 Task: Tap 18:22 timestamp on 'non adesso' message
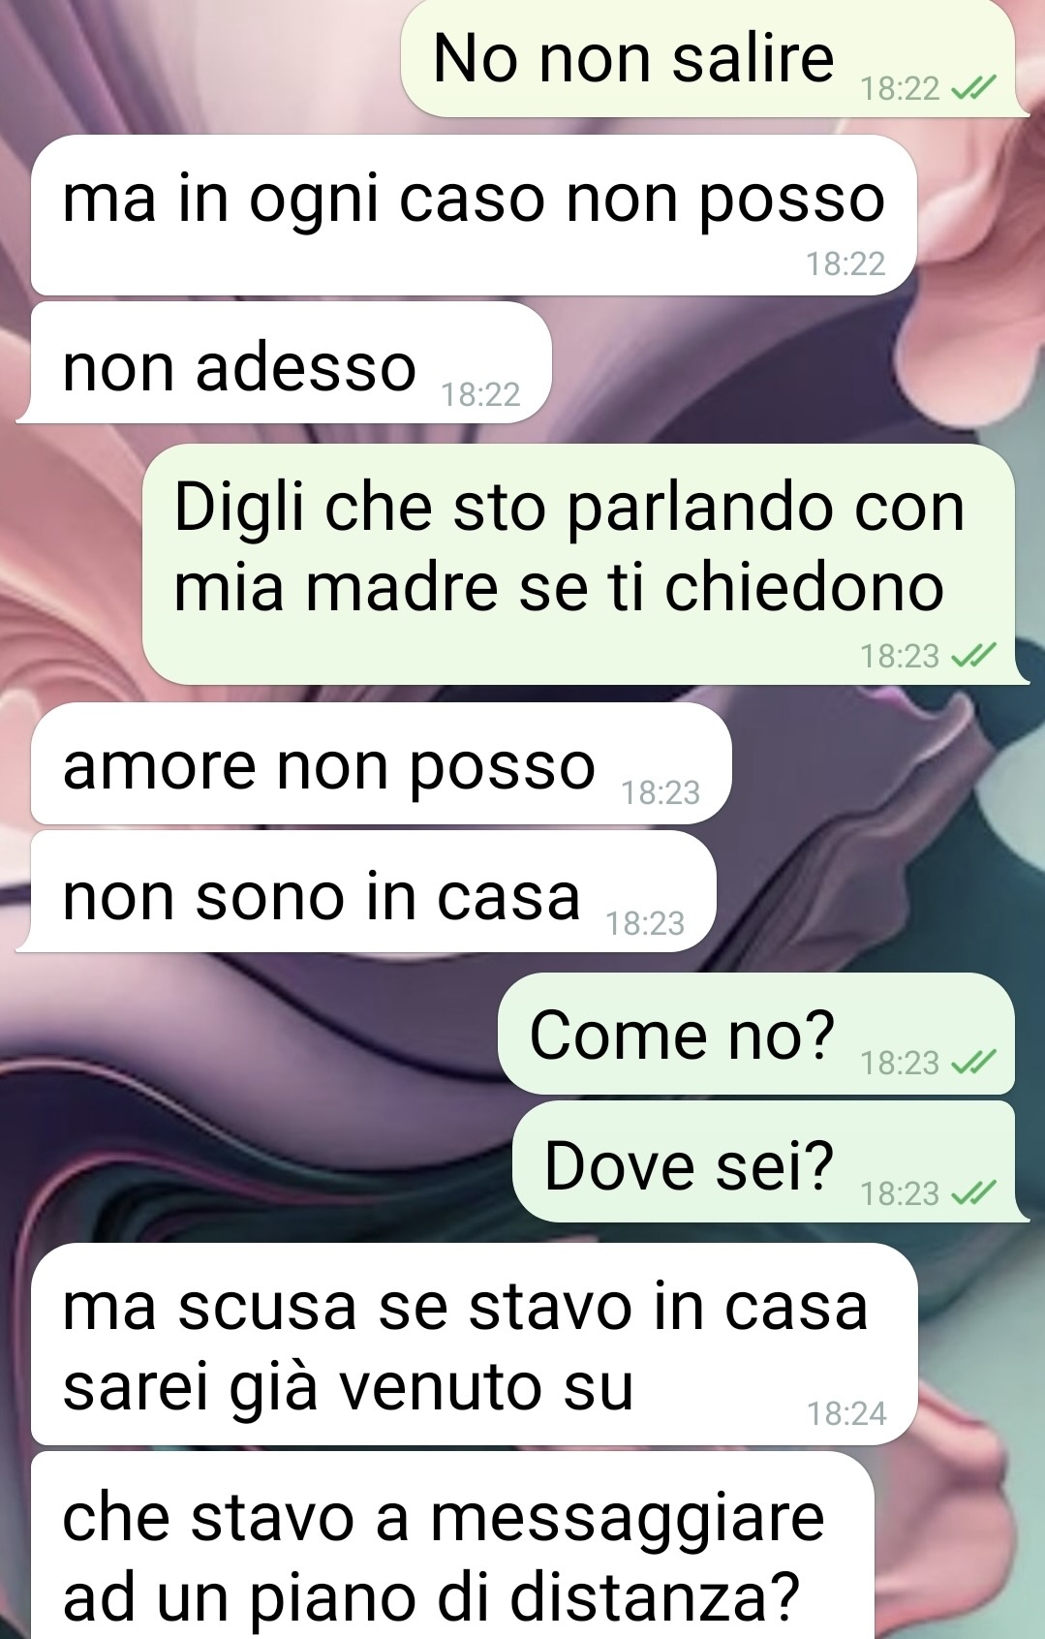480,394
